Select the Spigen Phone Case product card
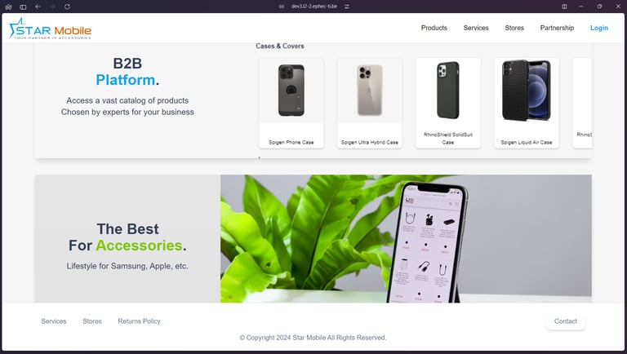The height and width of the screenshot is (354, 627). (291, 103)
